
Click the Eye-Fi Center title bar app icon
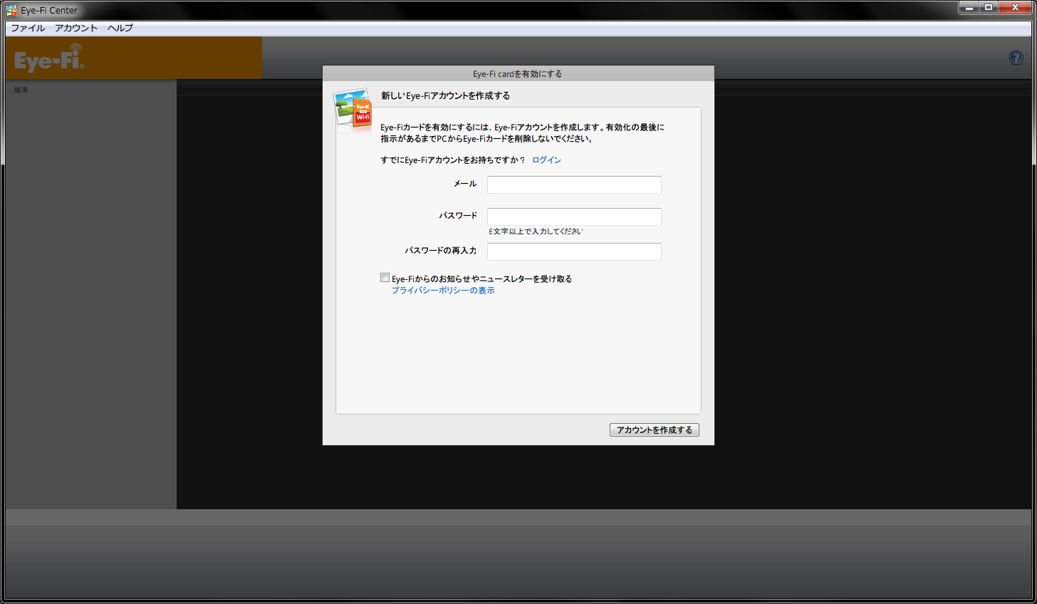coord(11,10)
